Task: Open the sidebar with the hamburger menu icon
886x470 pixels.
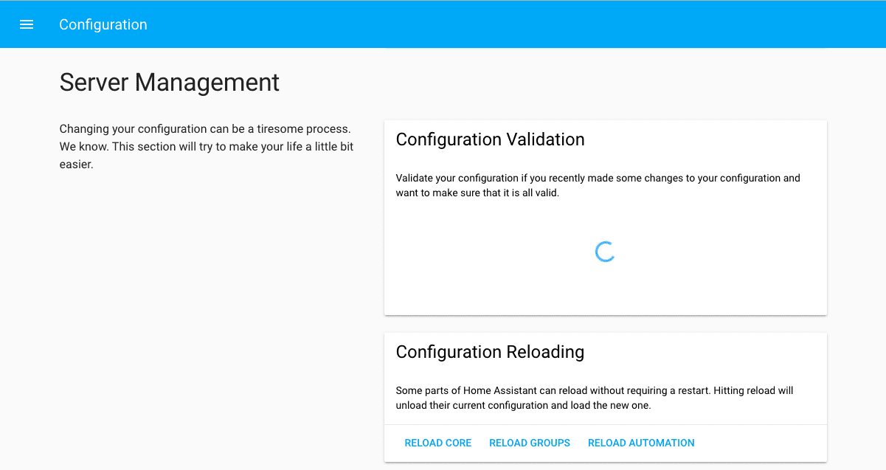Action: (x=27, y=24)
